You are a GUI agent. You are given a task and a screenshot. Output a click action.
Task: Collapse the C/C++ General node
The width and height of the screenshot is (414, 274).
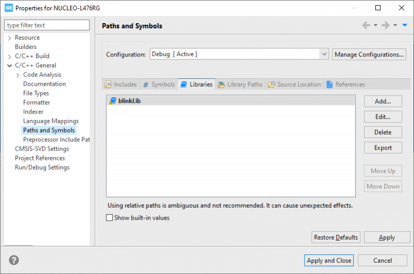[10, 65]
